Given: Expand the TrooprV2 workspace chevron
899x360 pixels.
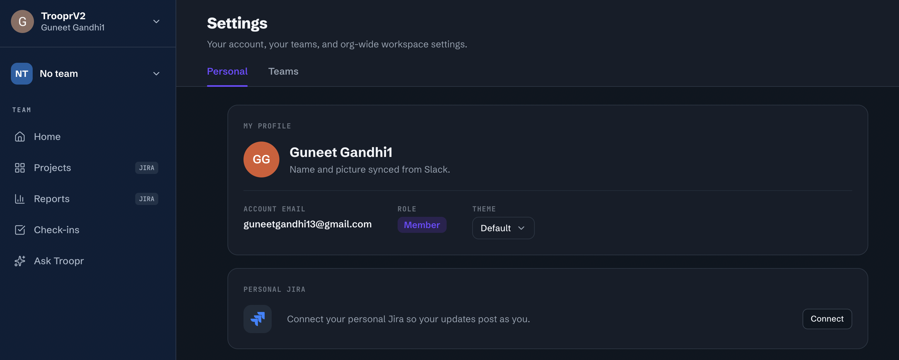Looking at the screenshot, I should [156, 22].
